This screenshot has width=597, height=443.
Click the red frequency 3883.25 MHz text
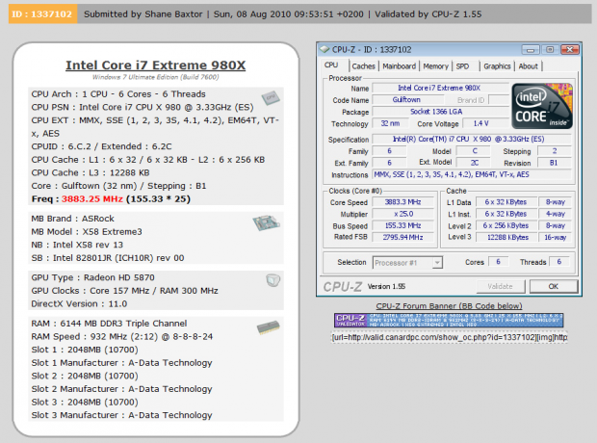pos(92,198)
